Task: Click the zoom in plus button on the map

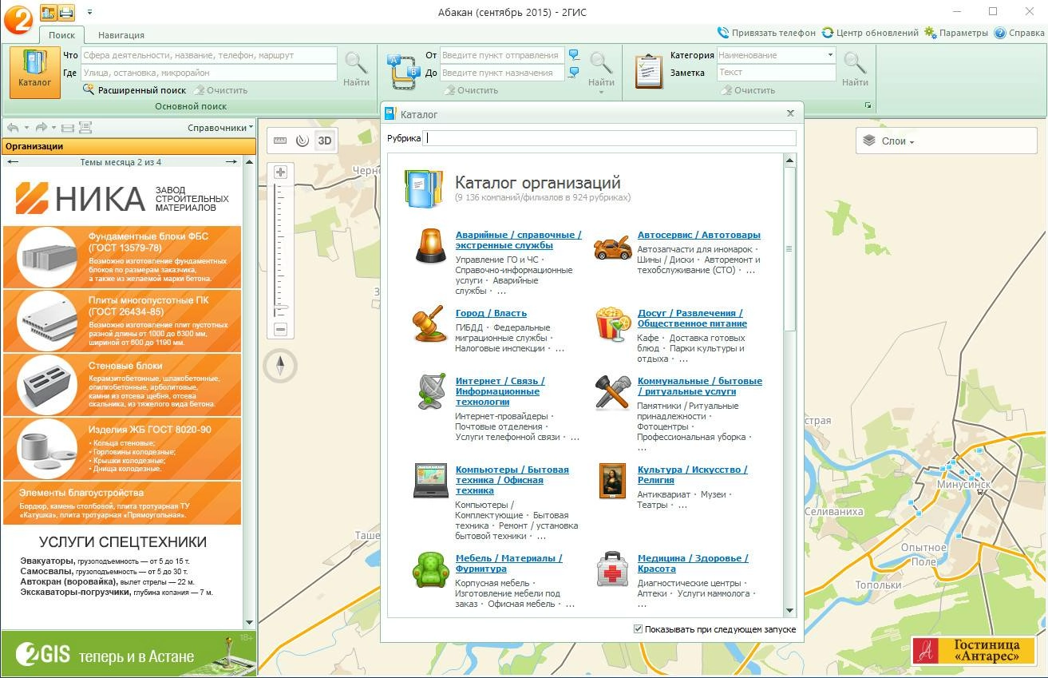Action: click(280, 172)
